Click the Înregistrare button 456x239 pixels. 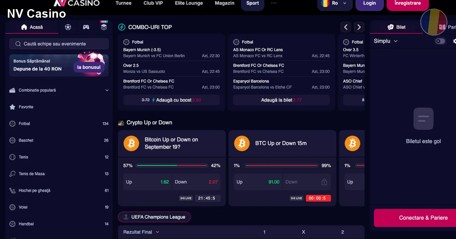(x=408, y=4)
